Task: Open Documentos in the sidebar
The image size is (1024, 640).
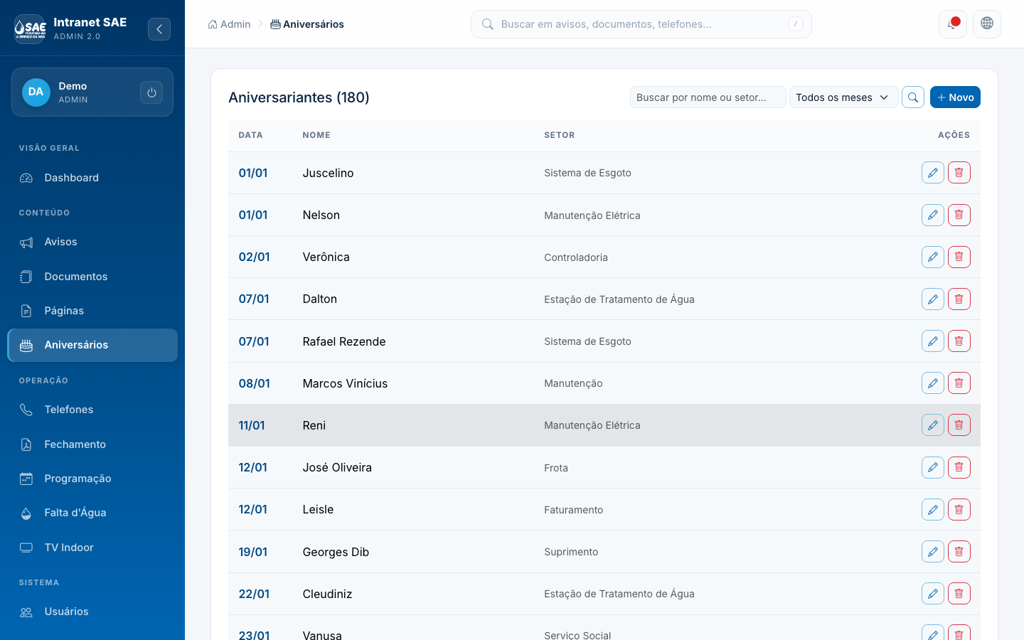Action: 92,277
